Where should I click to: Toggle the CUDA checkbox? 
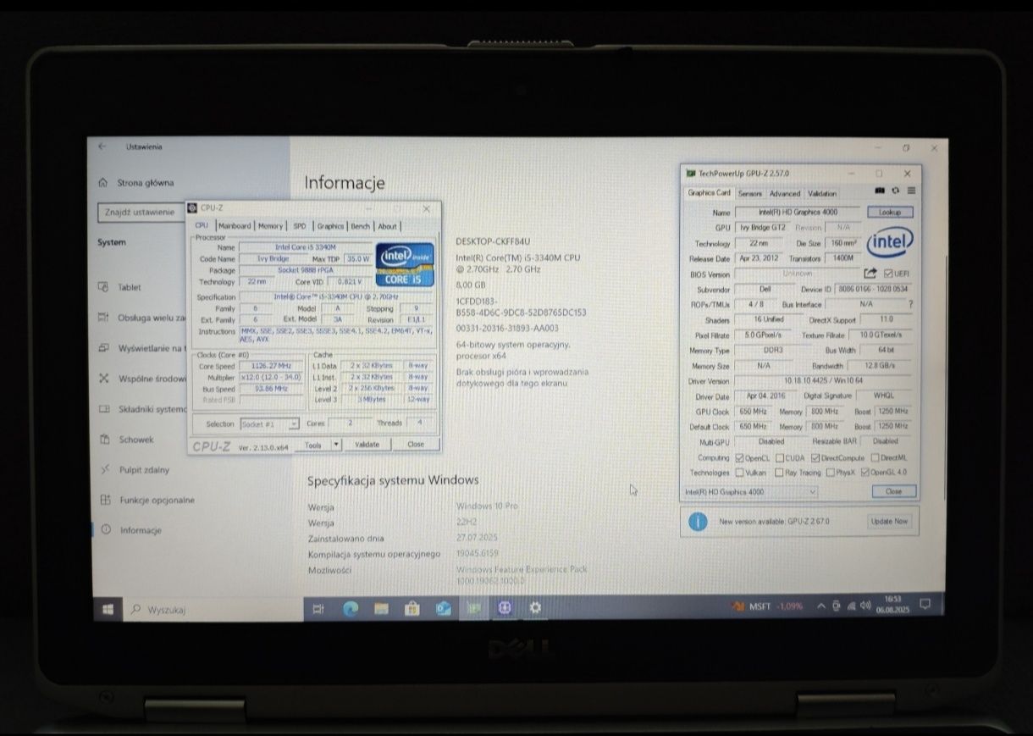coord(779,458)
